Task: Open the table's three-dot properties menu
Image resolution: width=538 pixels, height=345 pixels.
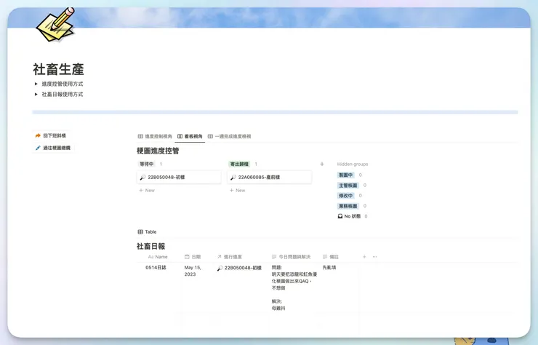Action: [x=374, y=257]
